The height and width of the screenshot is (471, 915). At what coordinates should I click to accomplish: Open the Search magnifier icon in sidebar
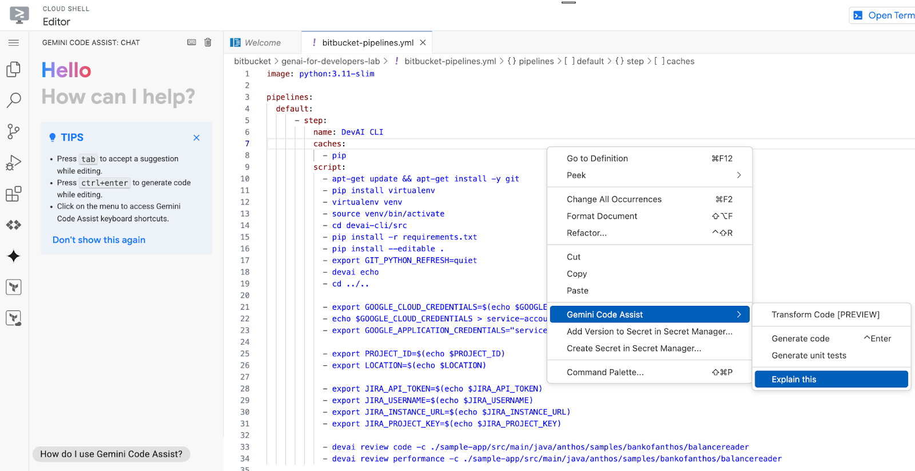(x=14, y=101)
